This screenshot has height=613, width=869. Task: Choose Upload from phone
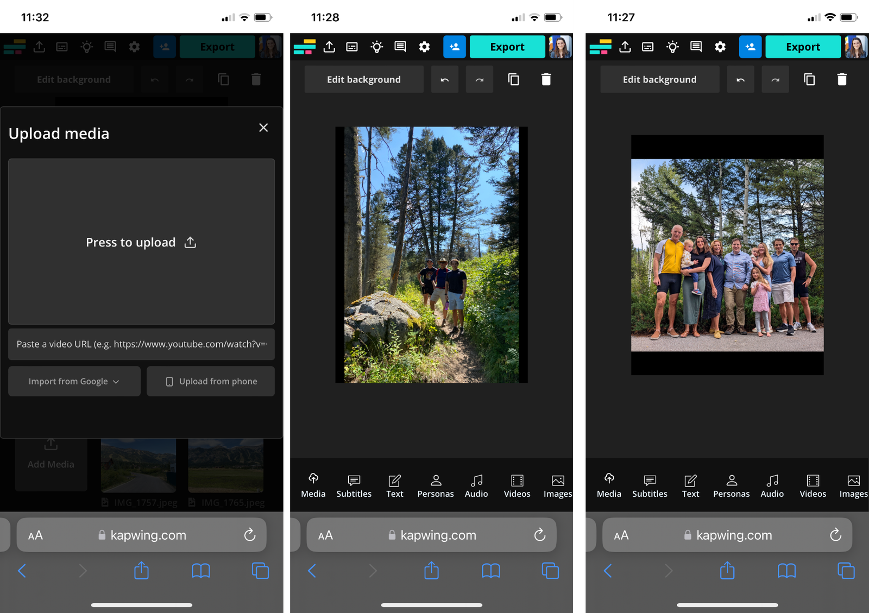coord(211,381)
